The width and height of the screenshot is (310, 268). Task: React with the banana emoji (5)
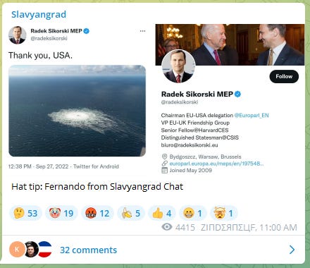click(x=131, y=213)
